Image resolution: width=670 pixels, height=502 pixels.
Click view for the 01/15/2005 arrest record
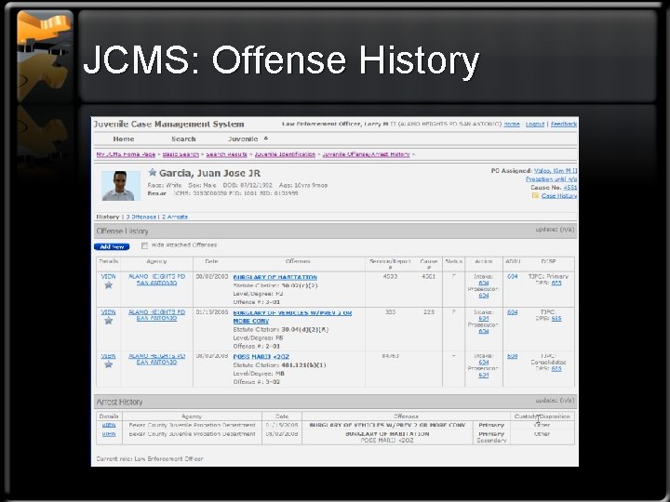(109, 425)
